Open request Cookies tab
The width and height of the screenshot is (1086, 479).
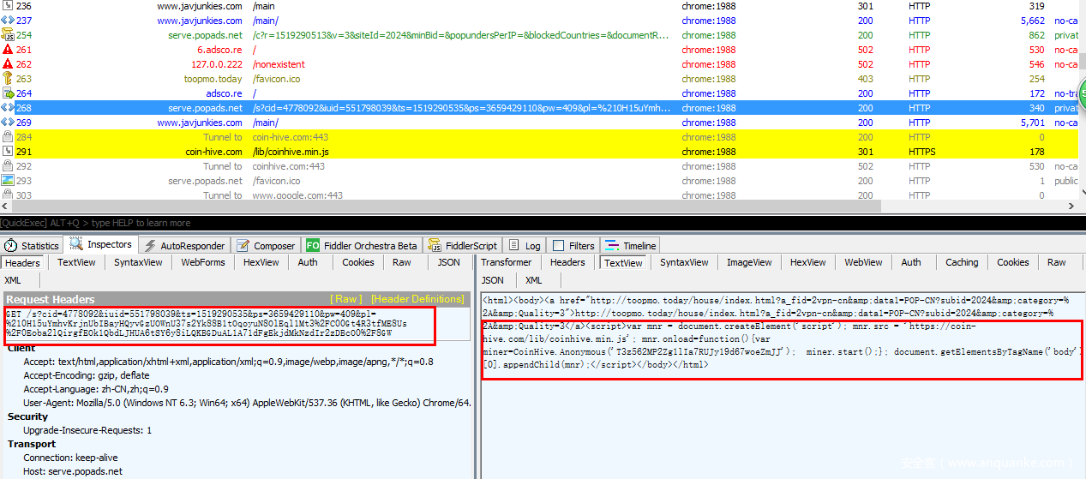pos(358,262)
